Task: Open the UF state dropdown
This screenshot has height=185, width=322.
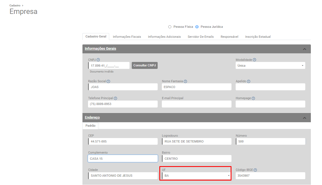Action: pyautogui.click(x=196, y=176)
